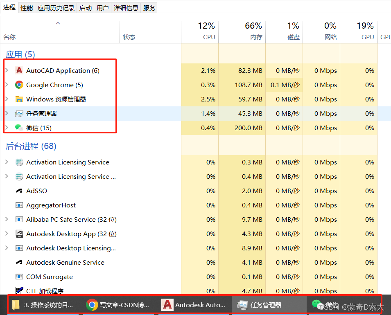The height and width of the screenshot is (315, 391).
Task: Expand the Windows 资源管理器 process group
Action: (x=7, y=99)
